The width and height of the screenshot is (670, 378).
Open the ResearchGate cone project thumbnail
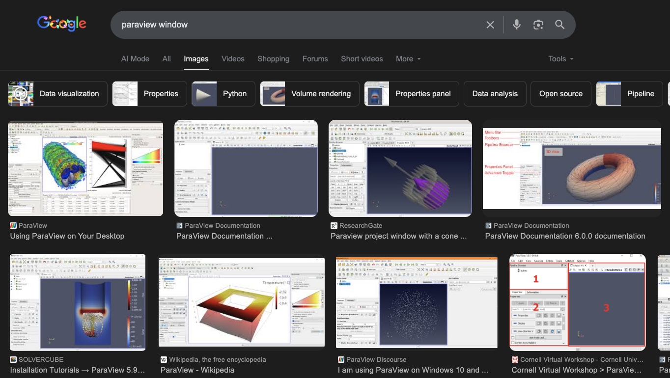point(400,168)
